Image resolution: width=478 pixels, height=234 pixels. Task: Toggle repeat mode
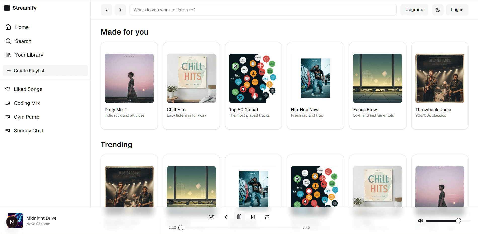coord(267,217)
